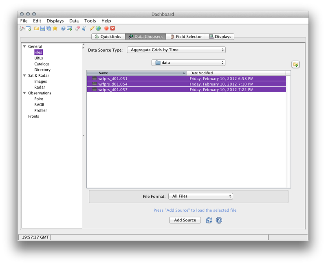Switch to the Quicklinks tab

(x=108, y=37)
